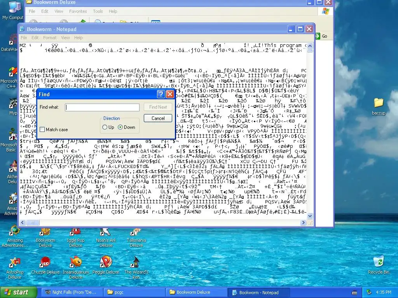
Task: Launch Chuzzle Deluxe shortcut
Action: pyautogui.click(x=45, y=265)
